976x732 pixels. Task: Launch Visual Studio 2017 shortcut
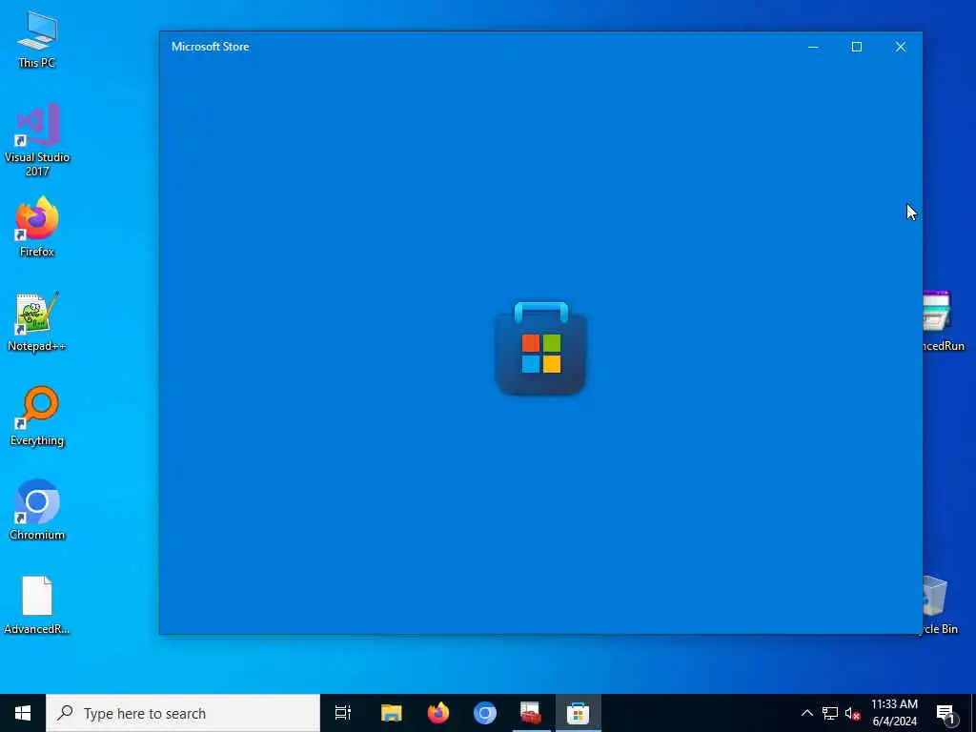click(x=37, y=139)
